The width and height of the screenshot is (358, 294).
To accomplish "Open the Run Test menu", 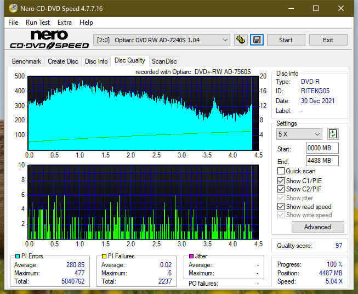I will tap(38, 22).
